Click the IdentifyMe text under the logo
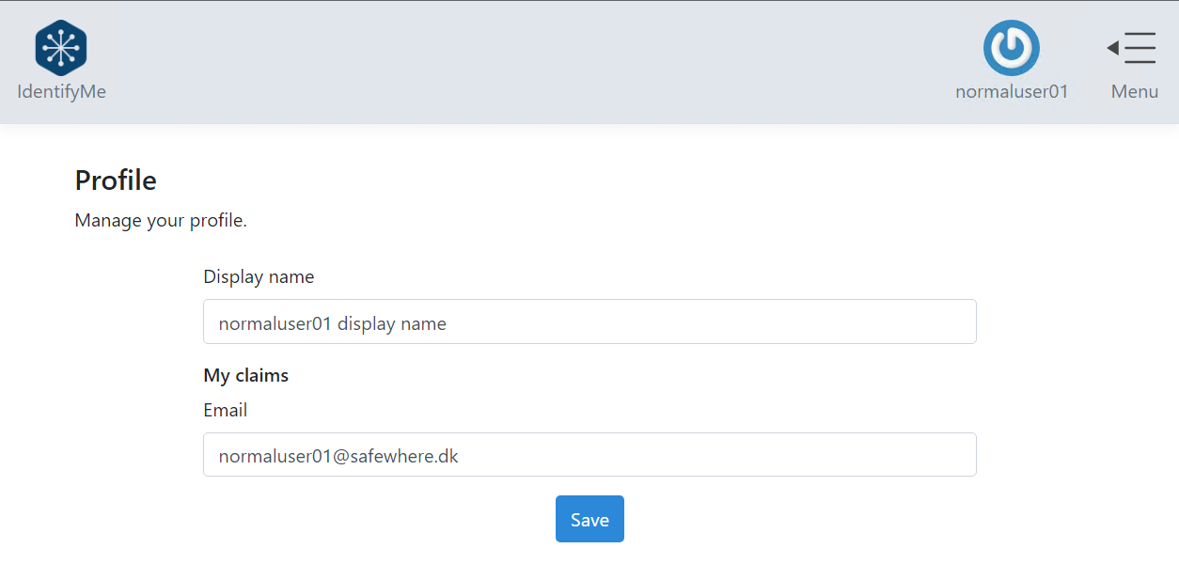 (61, 92)
